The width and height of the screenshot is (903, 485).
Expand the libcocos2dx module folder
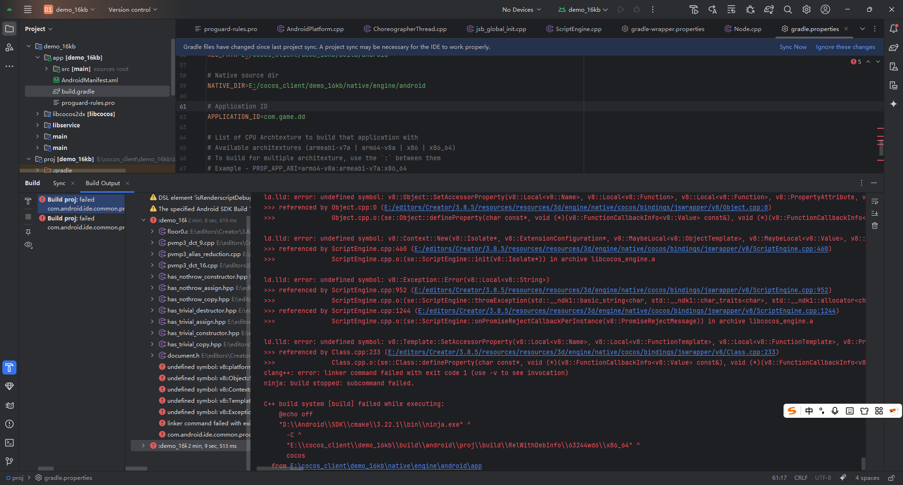pyautogui.click(x=38, y=114)
